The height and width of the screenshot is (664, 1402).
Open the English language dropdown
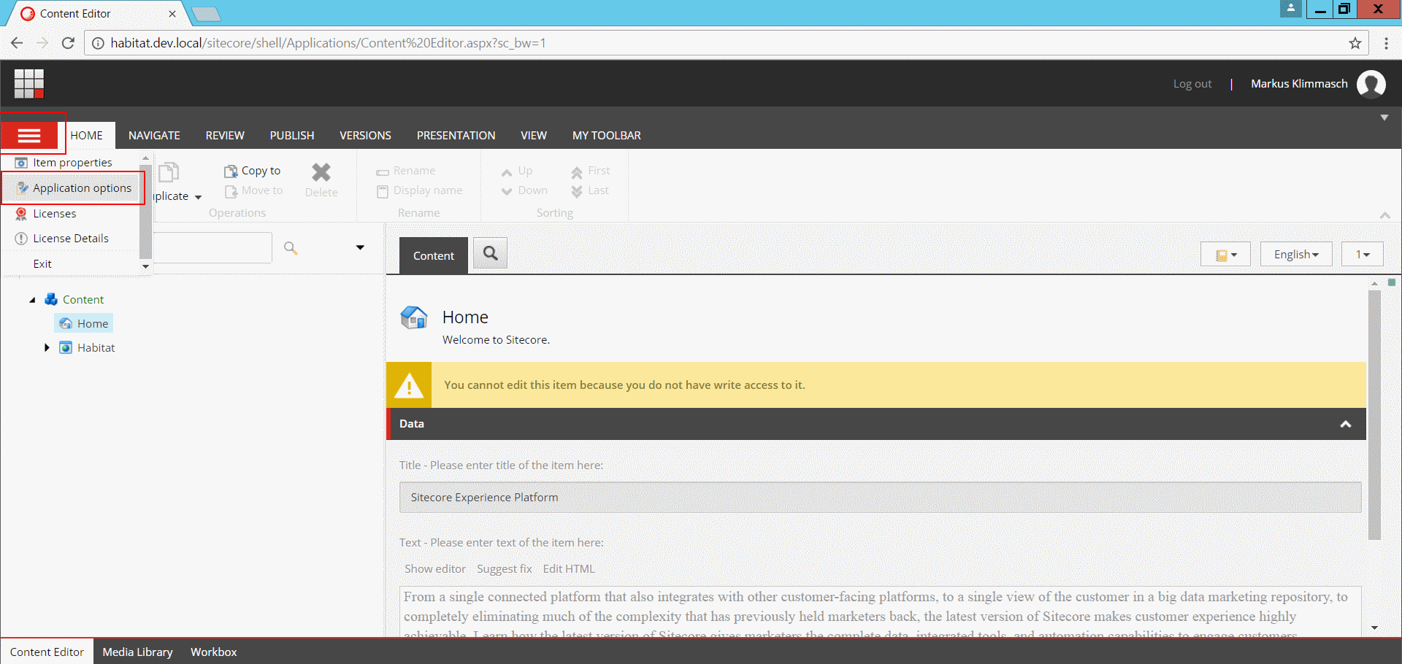[1296, 254]
